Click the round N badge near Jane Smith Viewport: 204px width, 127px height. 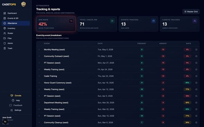(5, 122)
